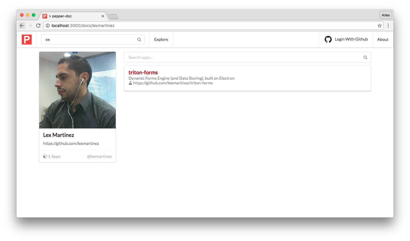This screenshot has height=241, width=410.
Task: Focus the Search apps input field
Action: [x=247, y=57]
